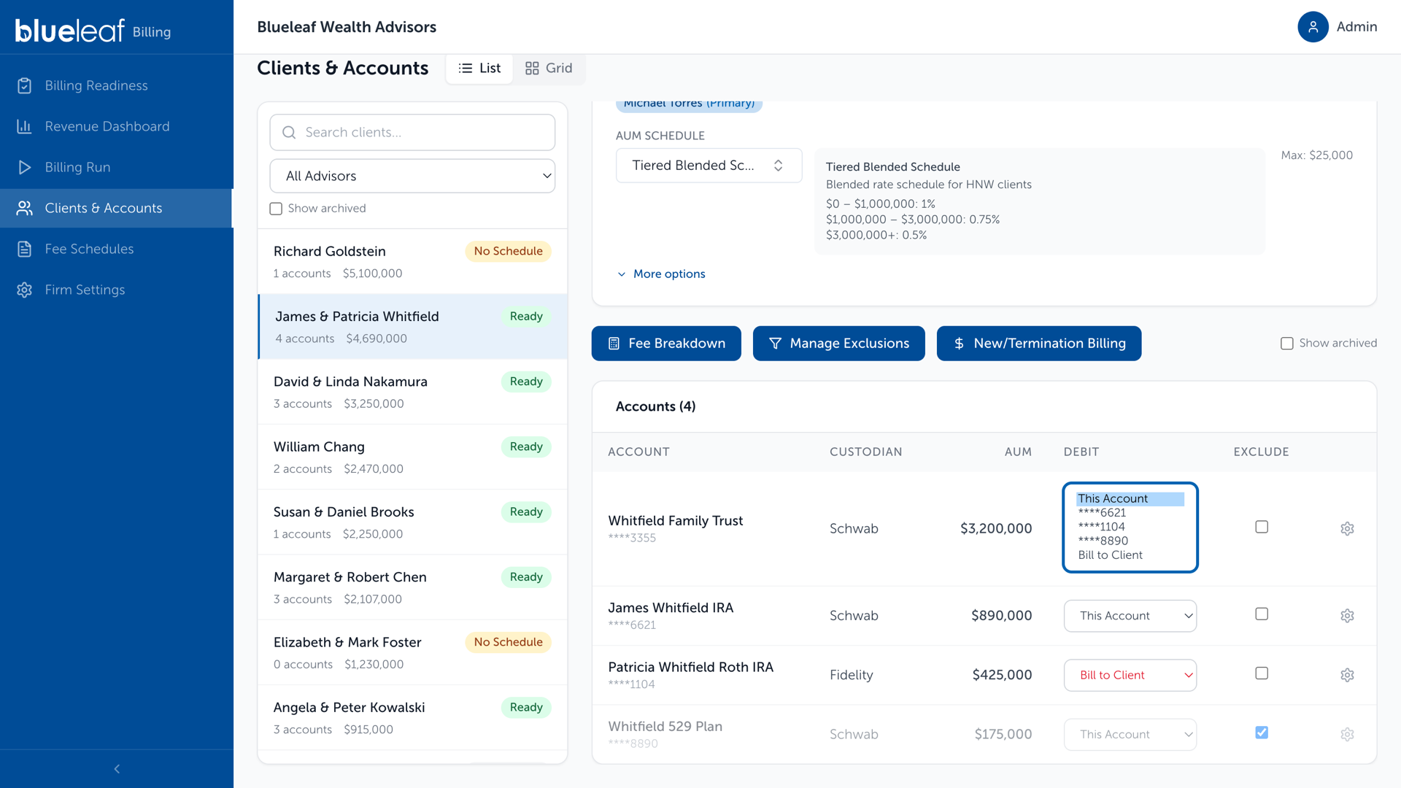Choose ****8890 in the open debit list

coord(1130,541)
